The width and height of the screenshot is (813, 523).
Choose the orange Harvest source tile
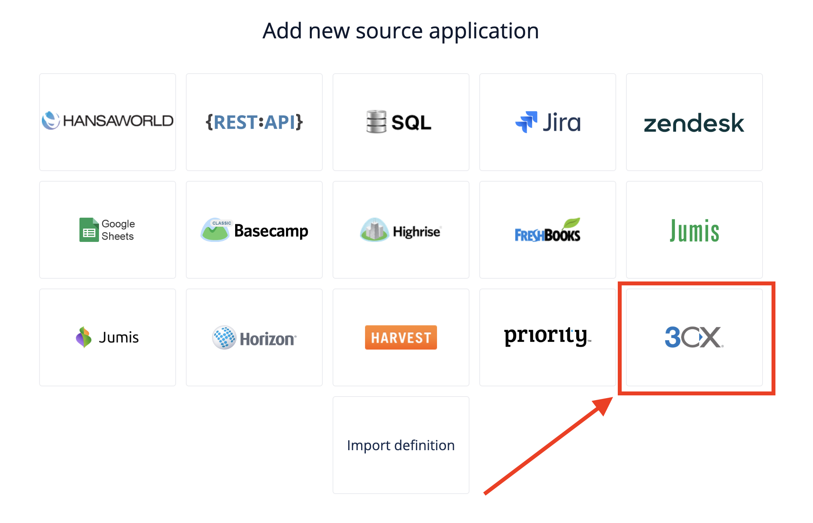(x=401, y=337)
